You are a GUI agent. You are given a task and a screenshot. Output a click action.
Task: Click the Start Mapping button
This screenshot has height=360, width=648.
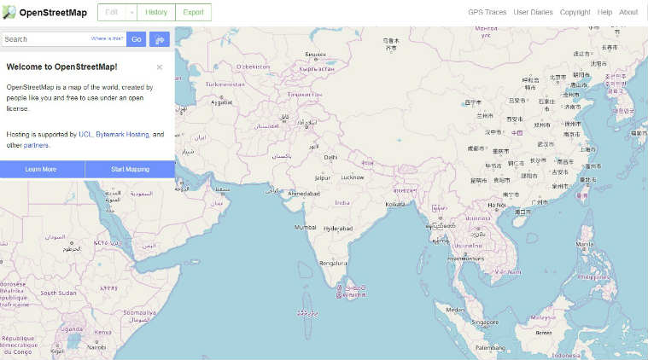130,169
